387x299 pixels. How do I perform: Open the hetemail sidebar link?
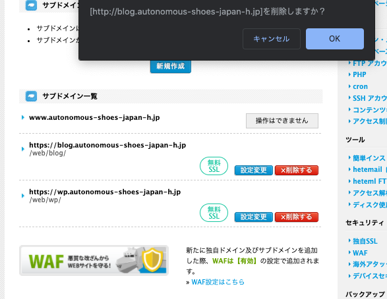370,170
